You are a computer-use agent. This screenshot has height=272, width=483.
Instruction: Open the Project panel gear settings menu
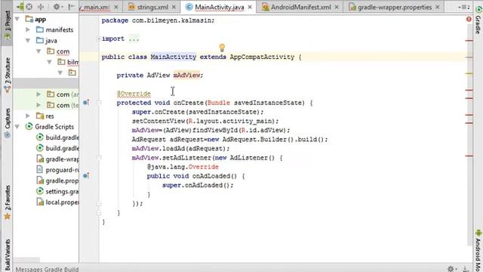pyautogui.click(x=57, y=7)
